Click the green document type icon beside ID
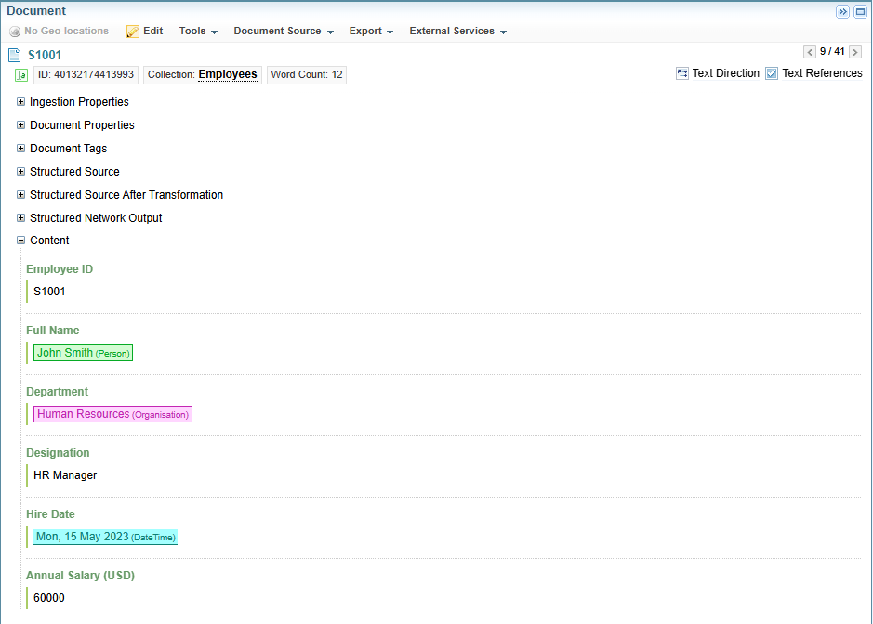 coord(21,75)
